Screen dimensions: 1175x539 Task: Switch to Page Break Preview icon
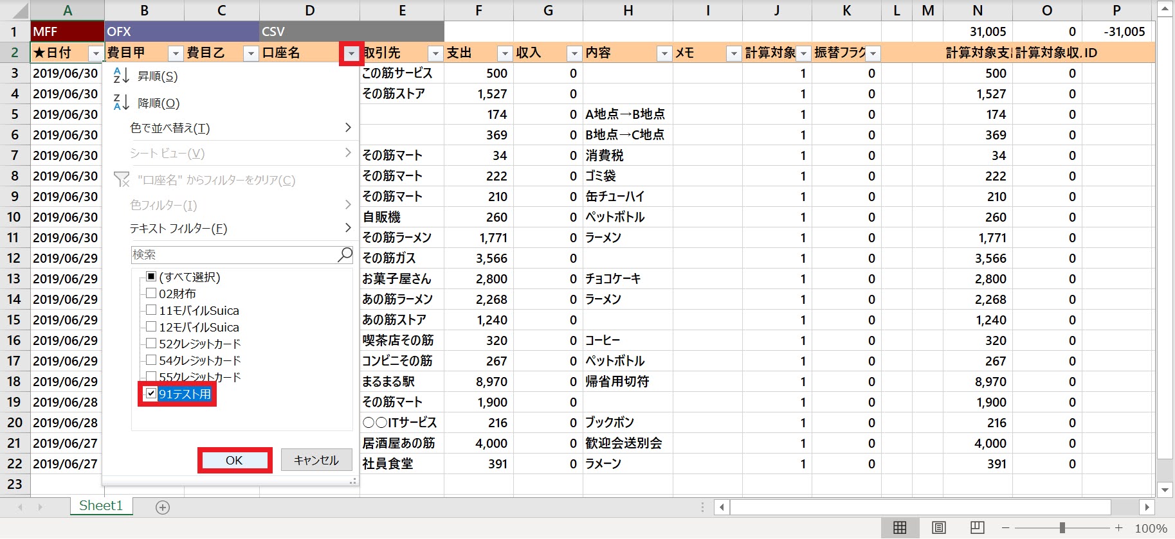click(978, 528)
